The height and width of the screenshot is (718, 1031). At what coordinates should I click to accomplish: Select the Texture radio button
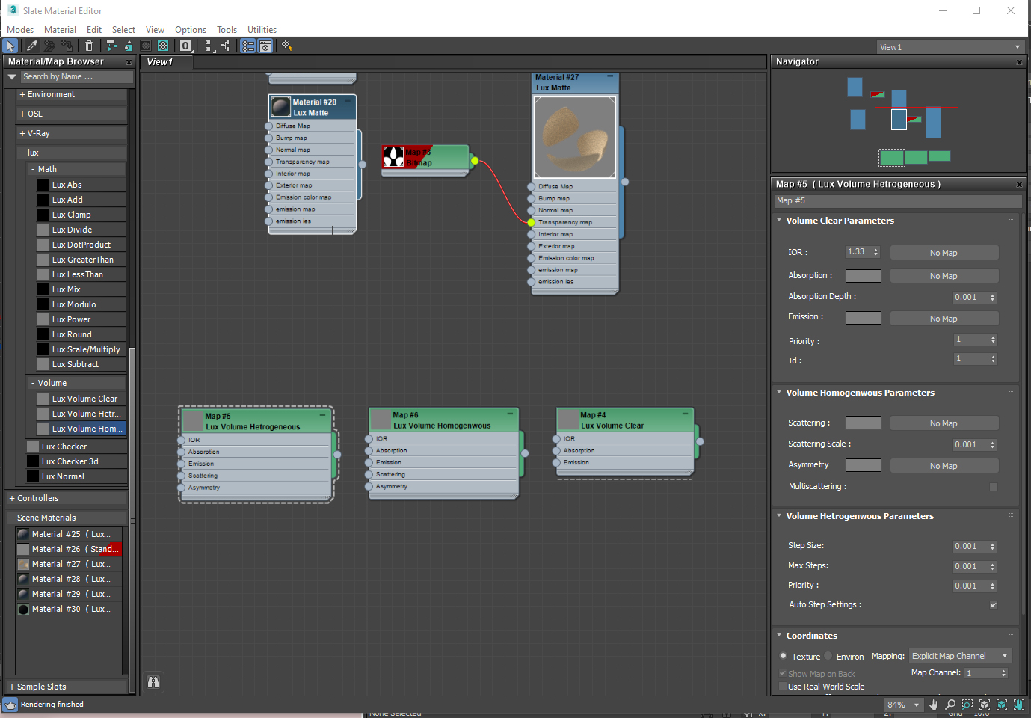783,656
